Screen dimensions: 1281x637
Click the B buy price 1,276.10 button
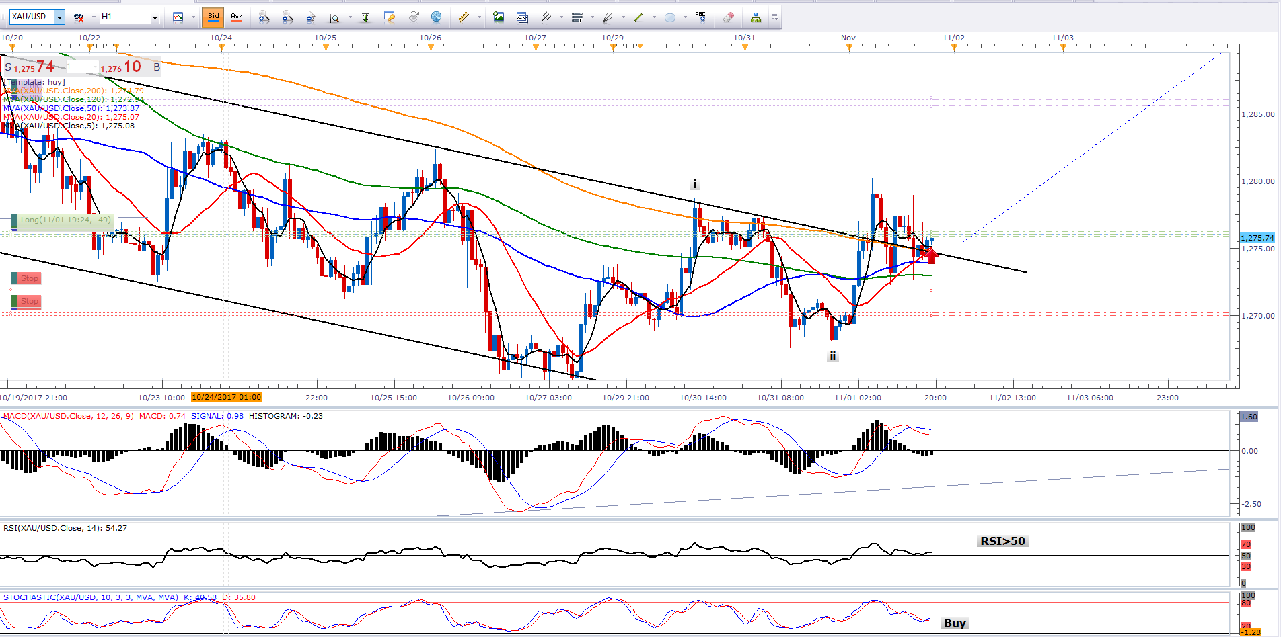click(x=129, y=67)
